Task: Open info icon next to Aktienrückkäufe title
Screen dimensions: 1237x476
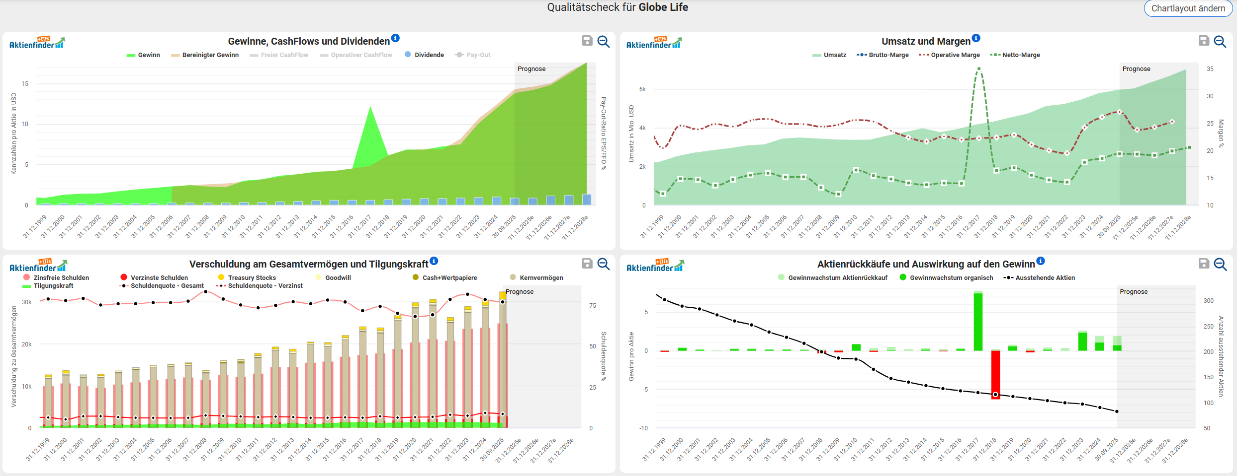Action: pyautogui.click(x=1041, y=261)
